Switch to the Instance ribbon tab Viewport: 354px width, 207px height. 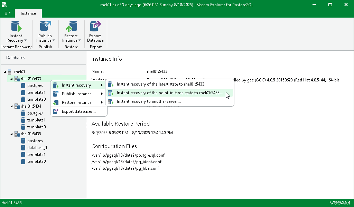click(28, 13)
